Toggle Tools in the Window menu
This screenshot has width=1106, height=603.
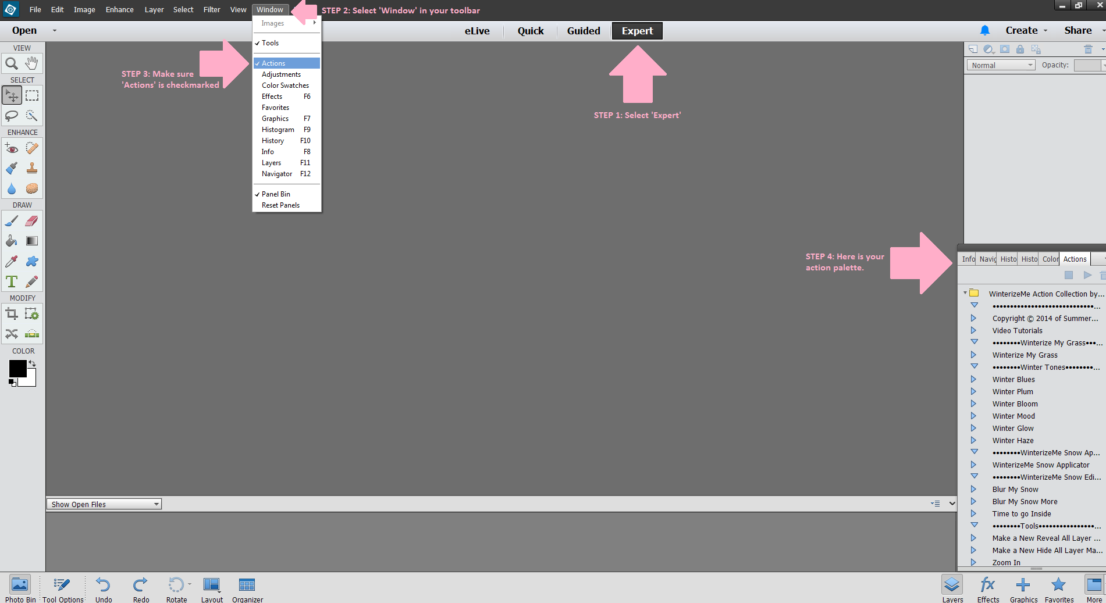click(287, 43)
